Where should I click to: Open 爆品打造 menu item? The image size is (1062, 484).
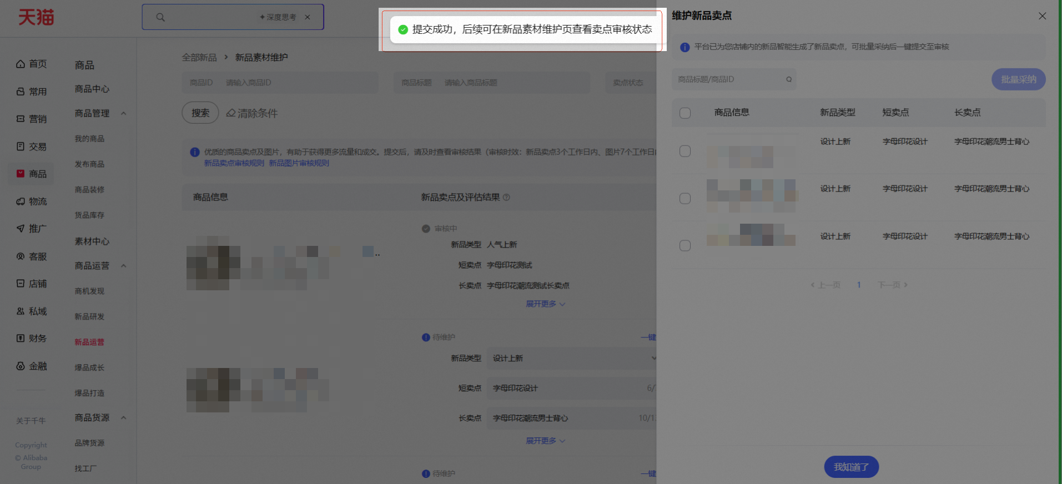[x=89, y=393]
